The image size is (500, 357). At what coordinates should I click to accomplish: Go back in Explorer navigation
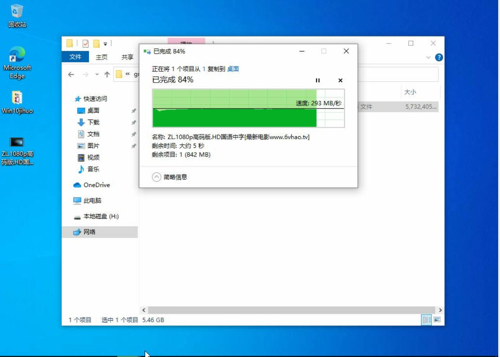point(71,74)
